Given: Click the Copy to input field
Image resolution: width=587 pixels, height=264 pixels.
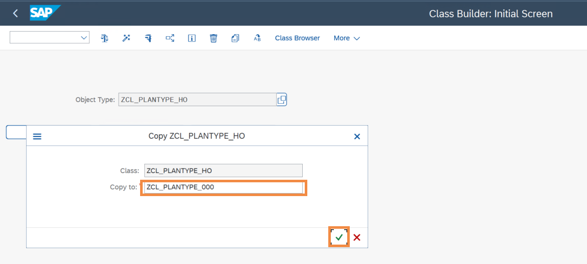Looking at the screenshot, I should 223,187.
